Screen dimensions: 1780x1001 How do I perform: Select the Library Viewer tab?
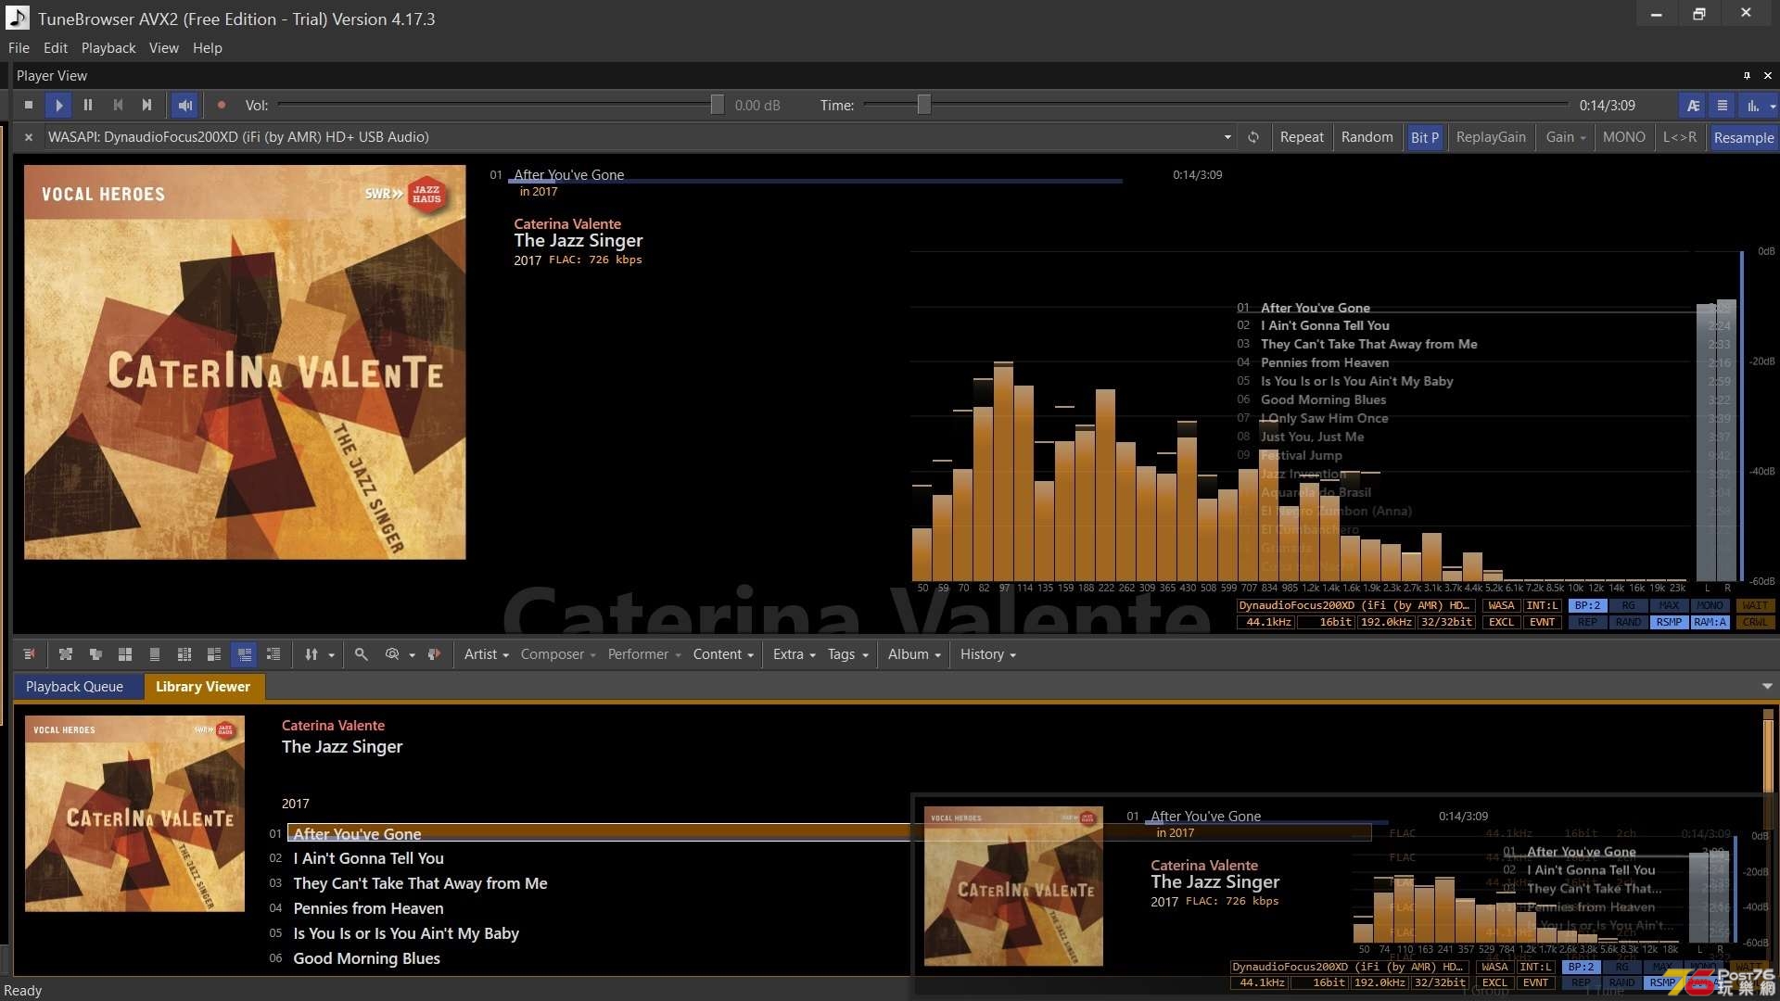203,687
